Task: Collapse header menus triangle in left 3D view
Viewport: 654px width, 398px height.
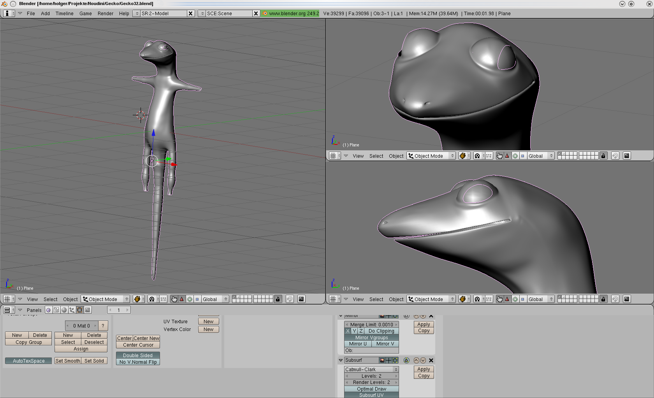Action: [x=20, y=299]
